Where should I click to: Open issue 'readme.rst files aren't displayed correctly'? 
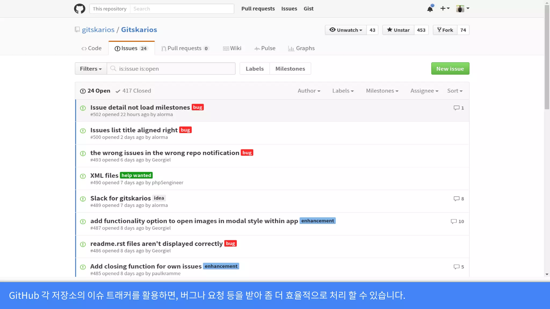(156, 244)
